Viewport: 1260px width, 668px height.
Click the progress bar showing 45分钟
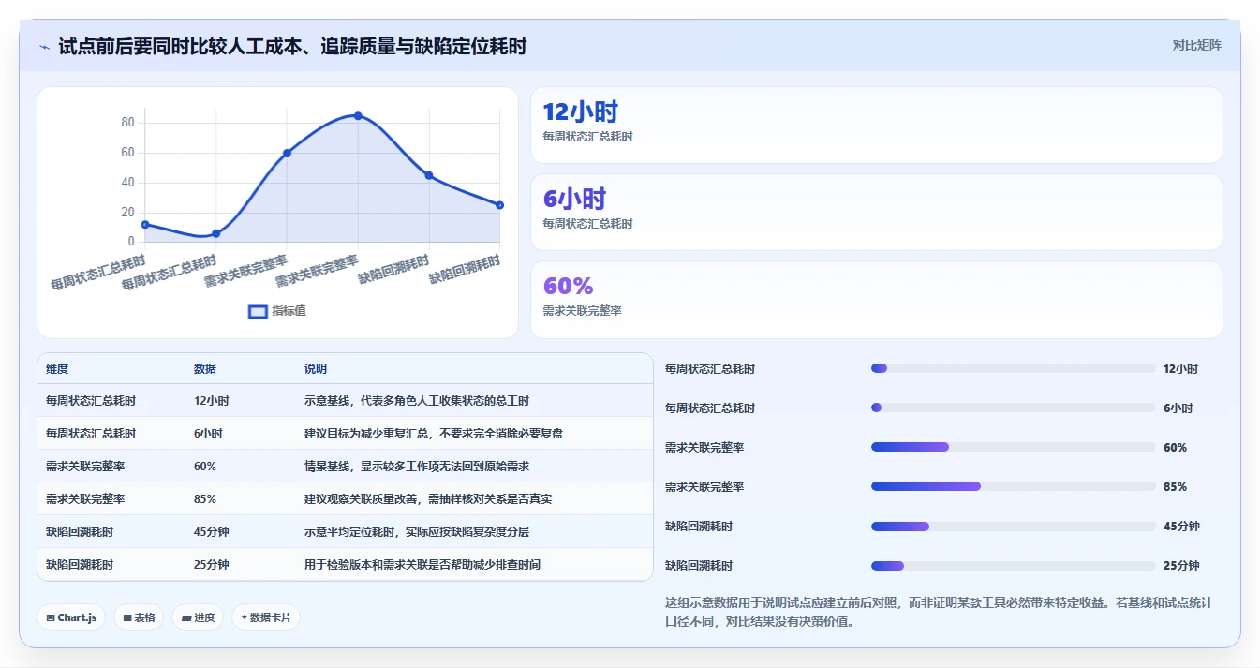(1013, 526)
